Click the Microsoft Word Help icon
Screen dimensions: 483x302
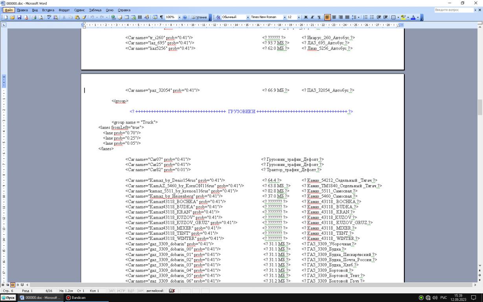tap(185, 17)
